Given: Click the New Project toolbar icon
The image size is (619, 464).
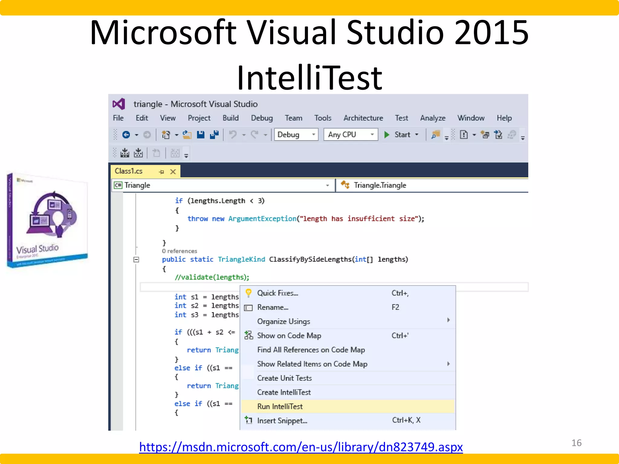Looking at the screenshot, I should pyautogui.click(x=166, y=135).
